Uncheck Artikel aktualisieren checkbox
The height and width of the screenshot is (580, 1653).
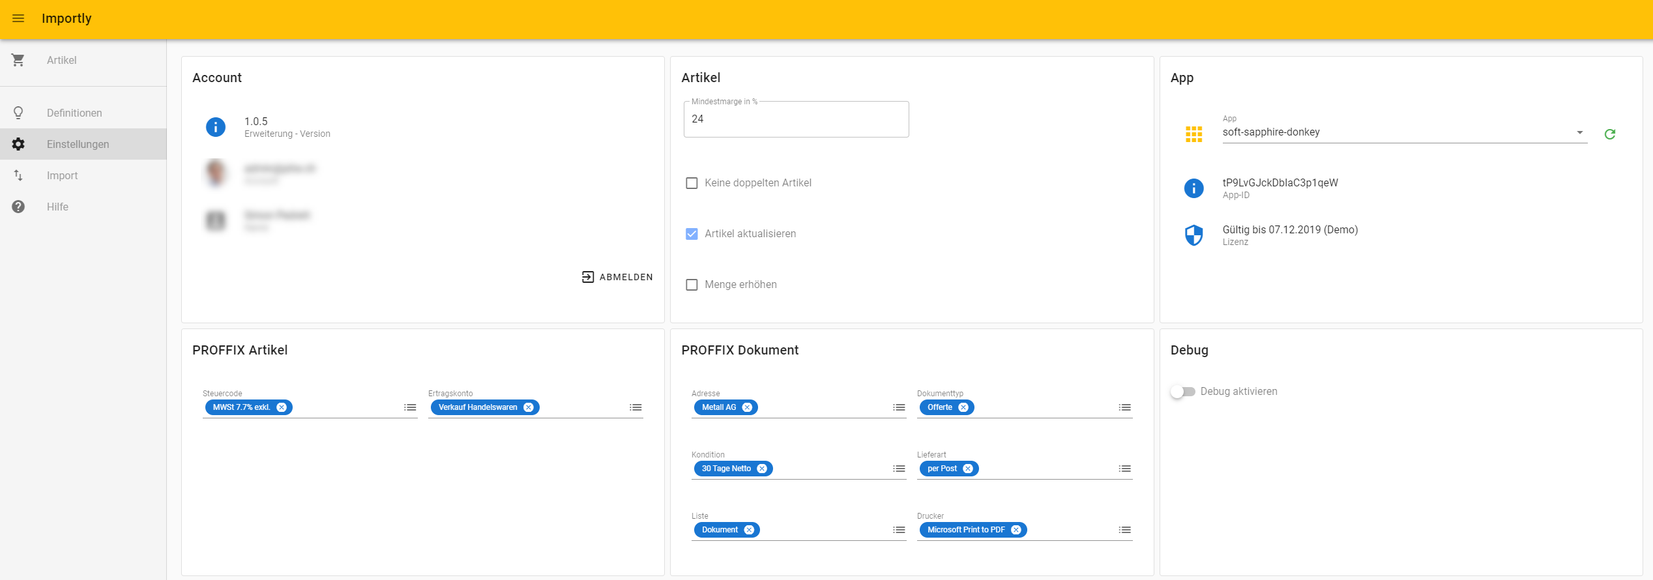[692, 234]
